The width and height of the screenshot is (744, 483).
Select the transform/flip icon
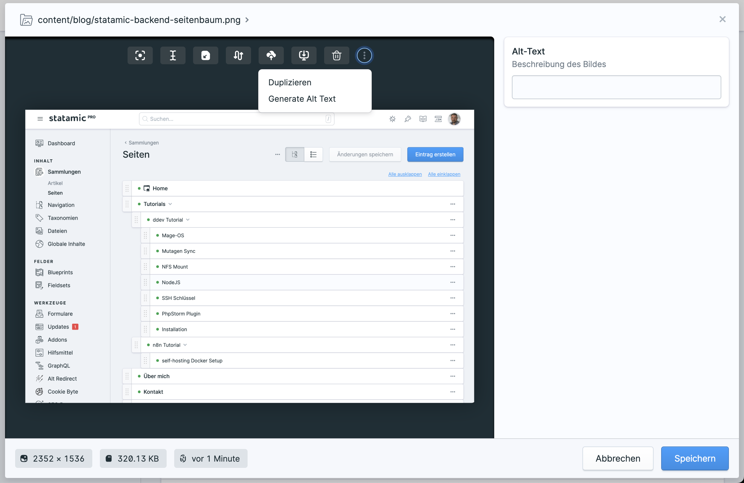click(x=238, y=55)
